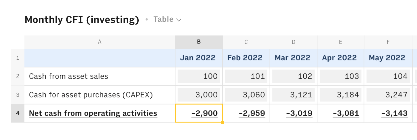Select row 3 header number

click(18, 95)
